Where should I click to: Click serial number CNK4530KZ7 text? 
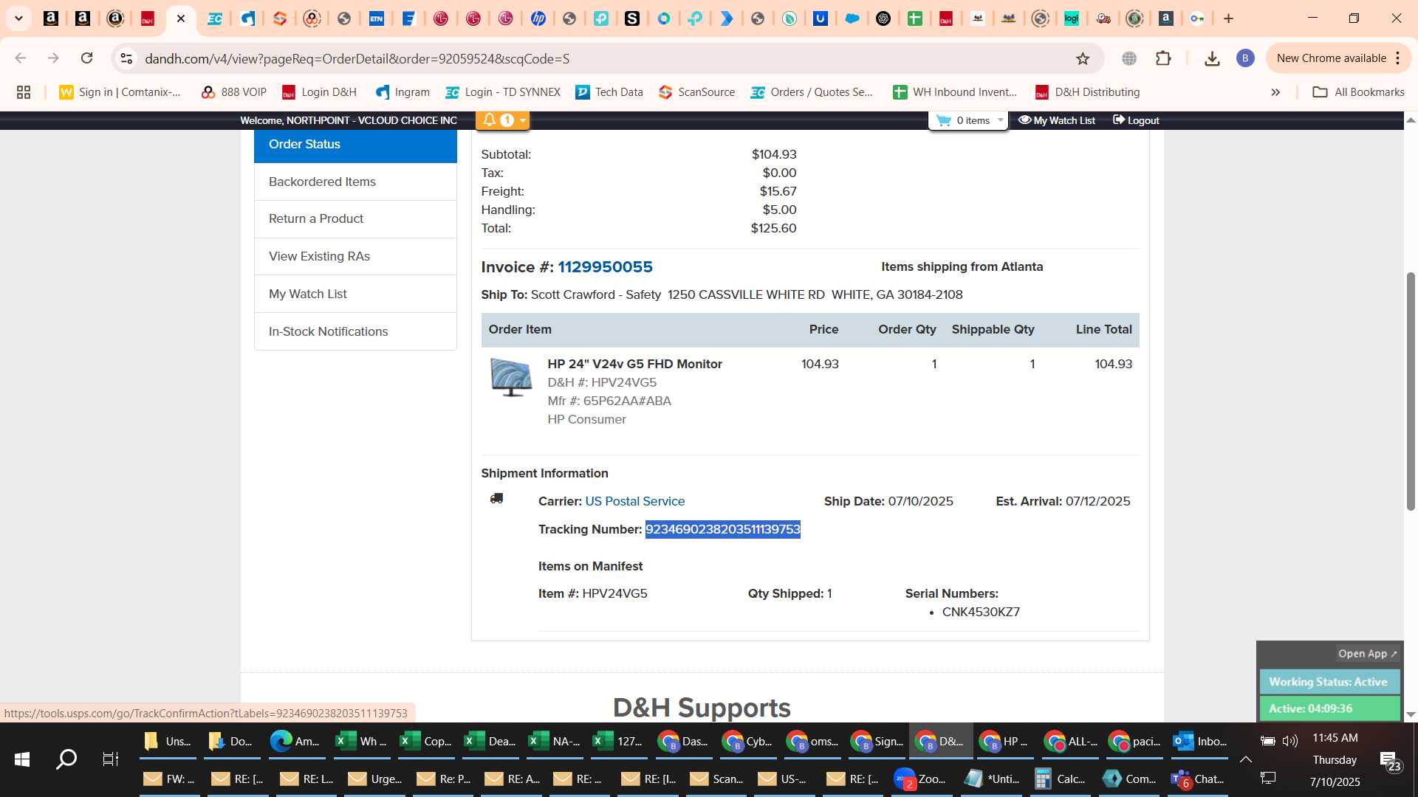click(981, 612)
